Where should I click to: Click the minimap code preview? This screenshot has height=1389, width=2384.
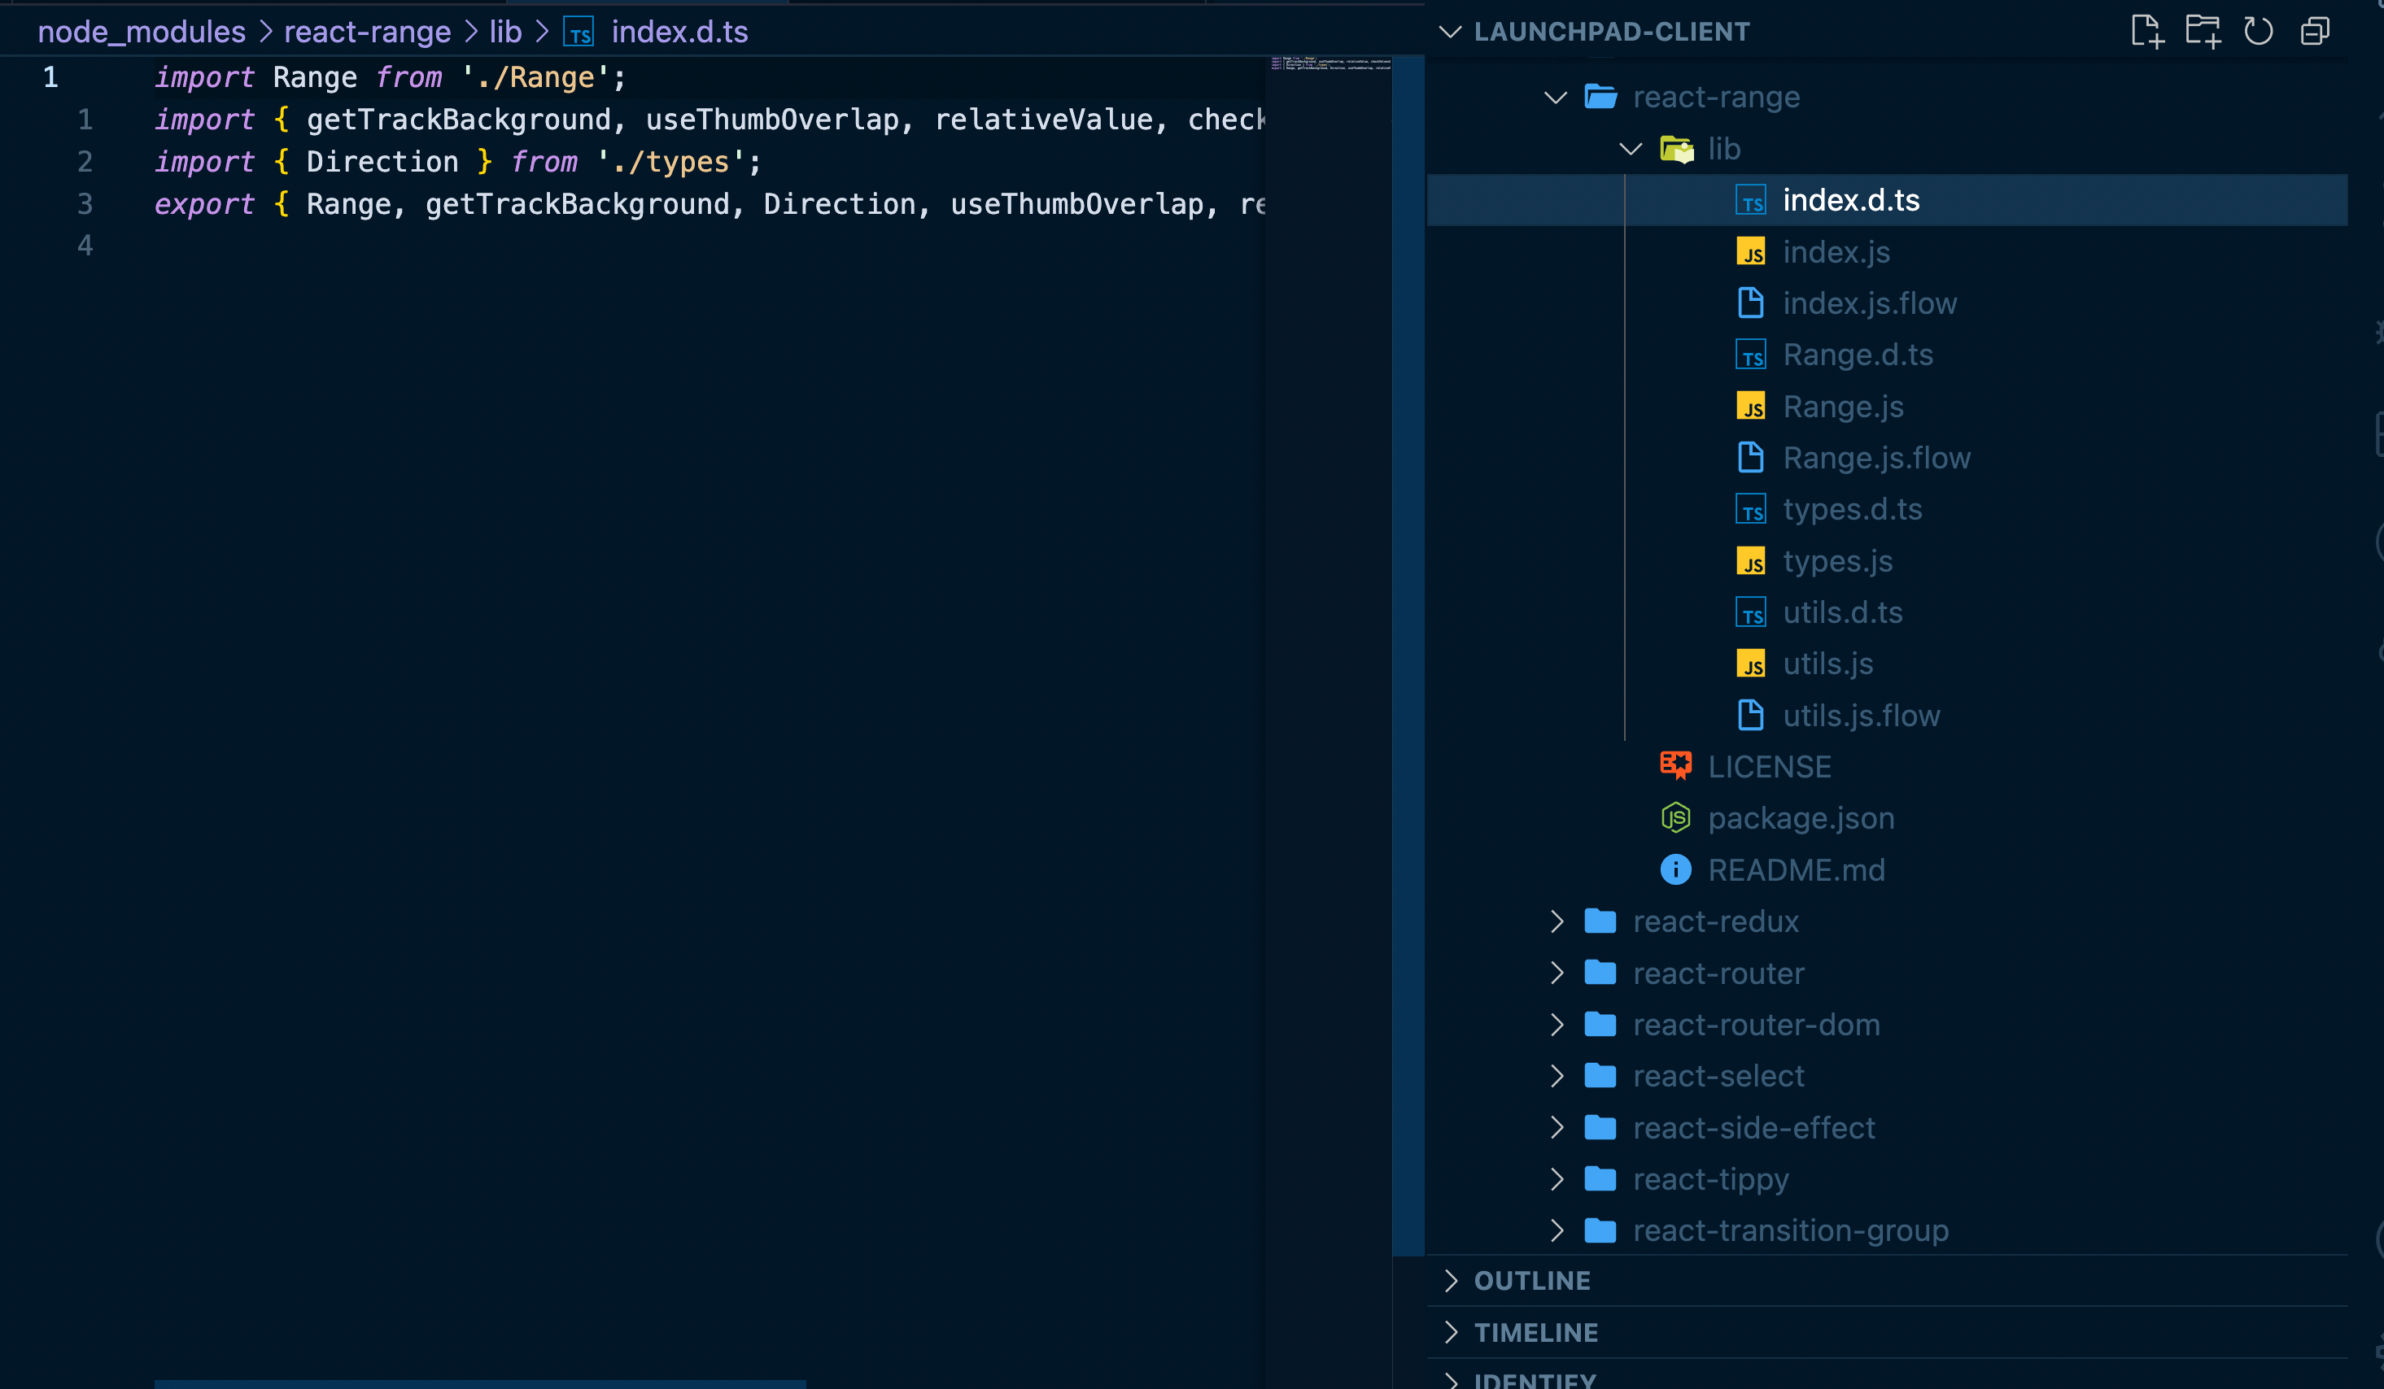point(1330,64)
